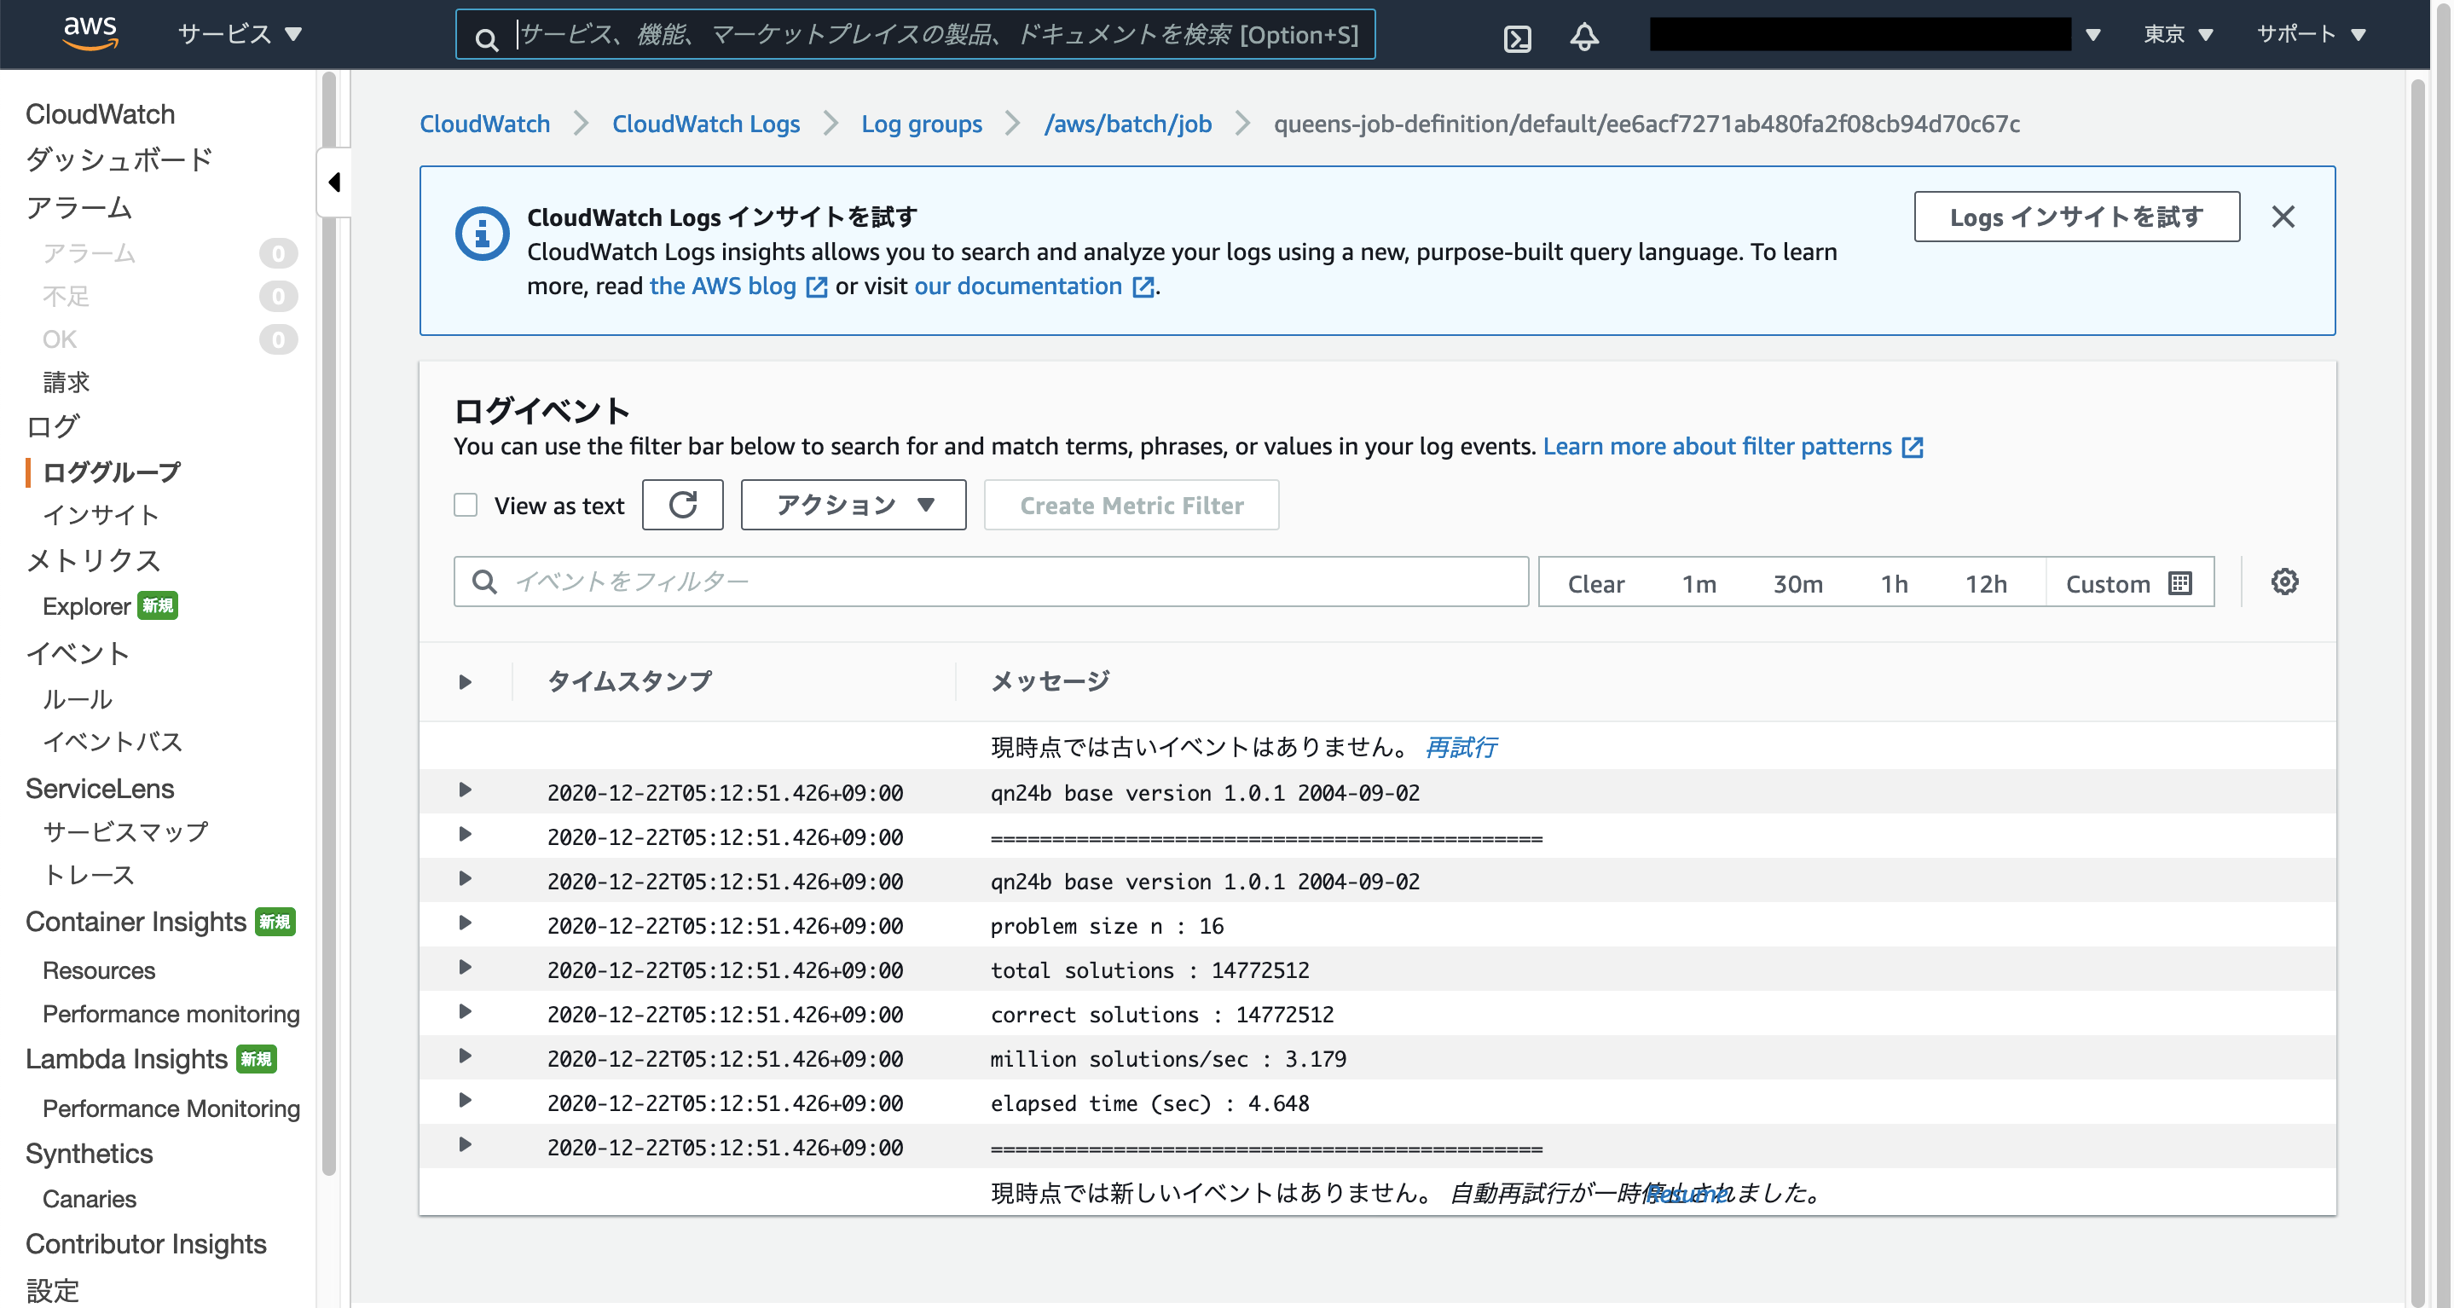Viewport: 2454px width, 1308px height.
Task: Select the 1h time range
Action: 1894,583
